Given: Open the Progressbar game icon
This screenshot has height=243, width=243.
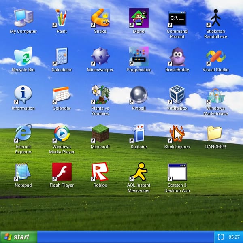Looking at the screenshot, I should click(139, 56).
